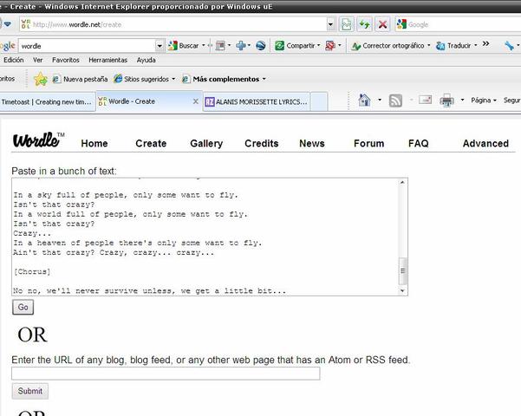Screen dimensions: 521x416
Task: Open the Página menu in command bar
Action: [x=484, y=100]
